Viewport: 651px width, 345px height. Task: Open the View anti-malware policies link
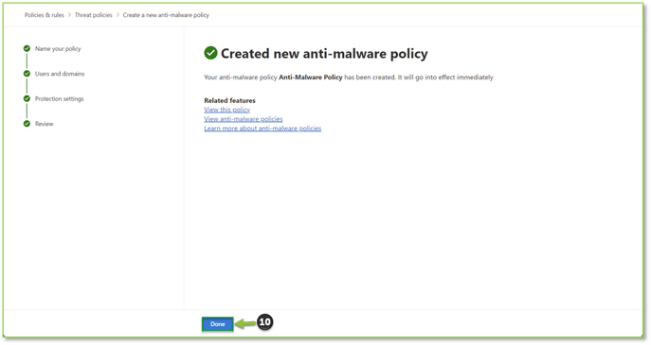tap(243, 119)
